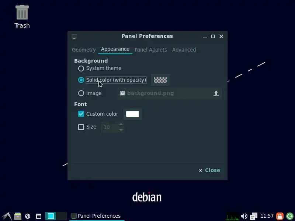295x221 pixels.
Task: Switch to second workspace in pager
Action: [62, 216]
